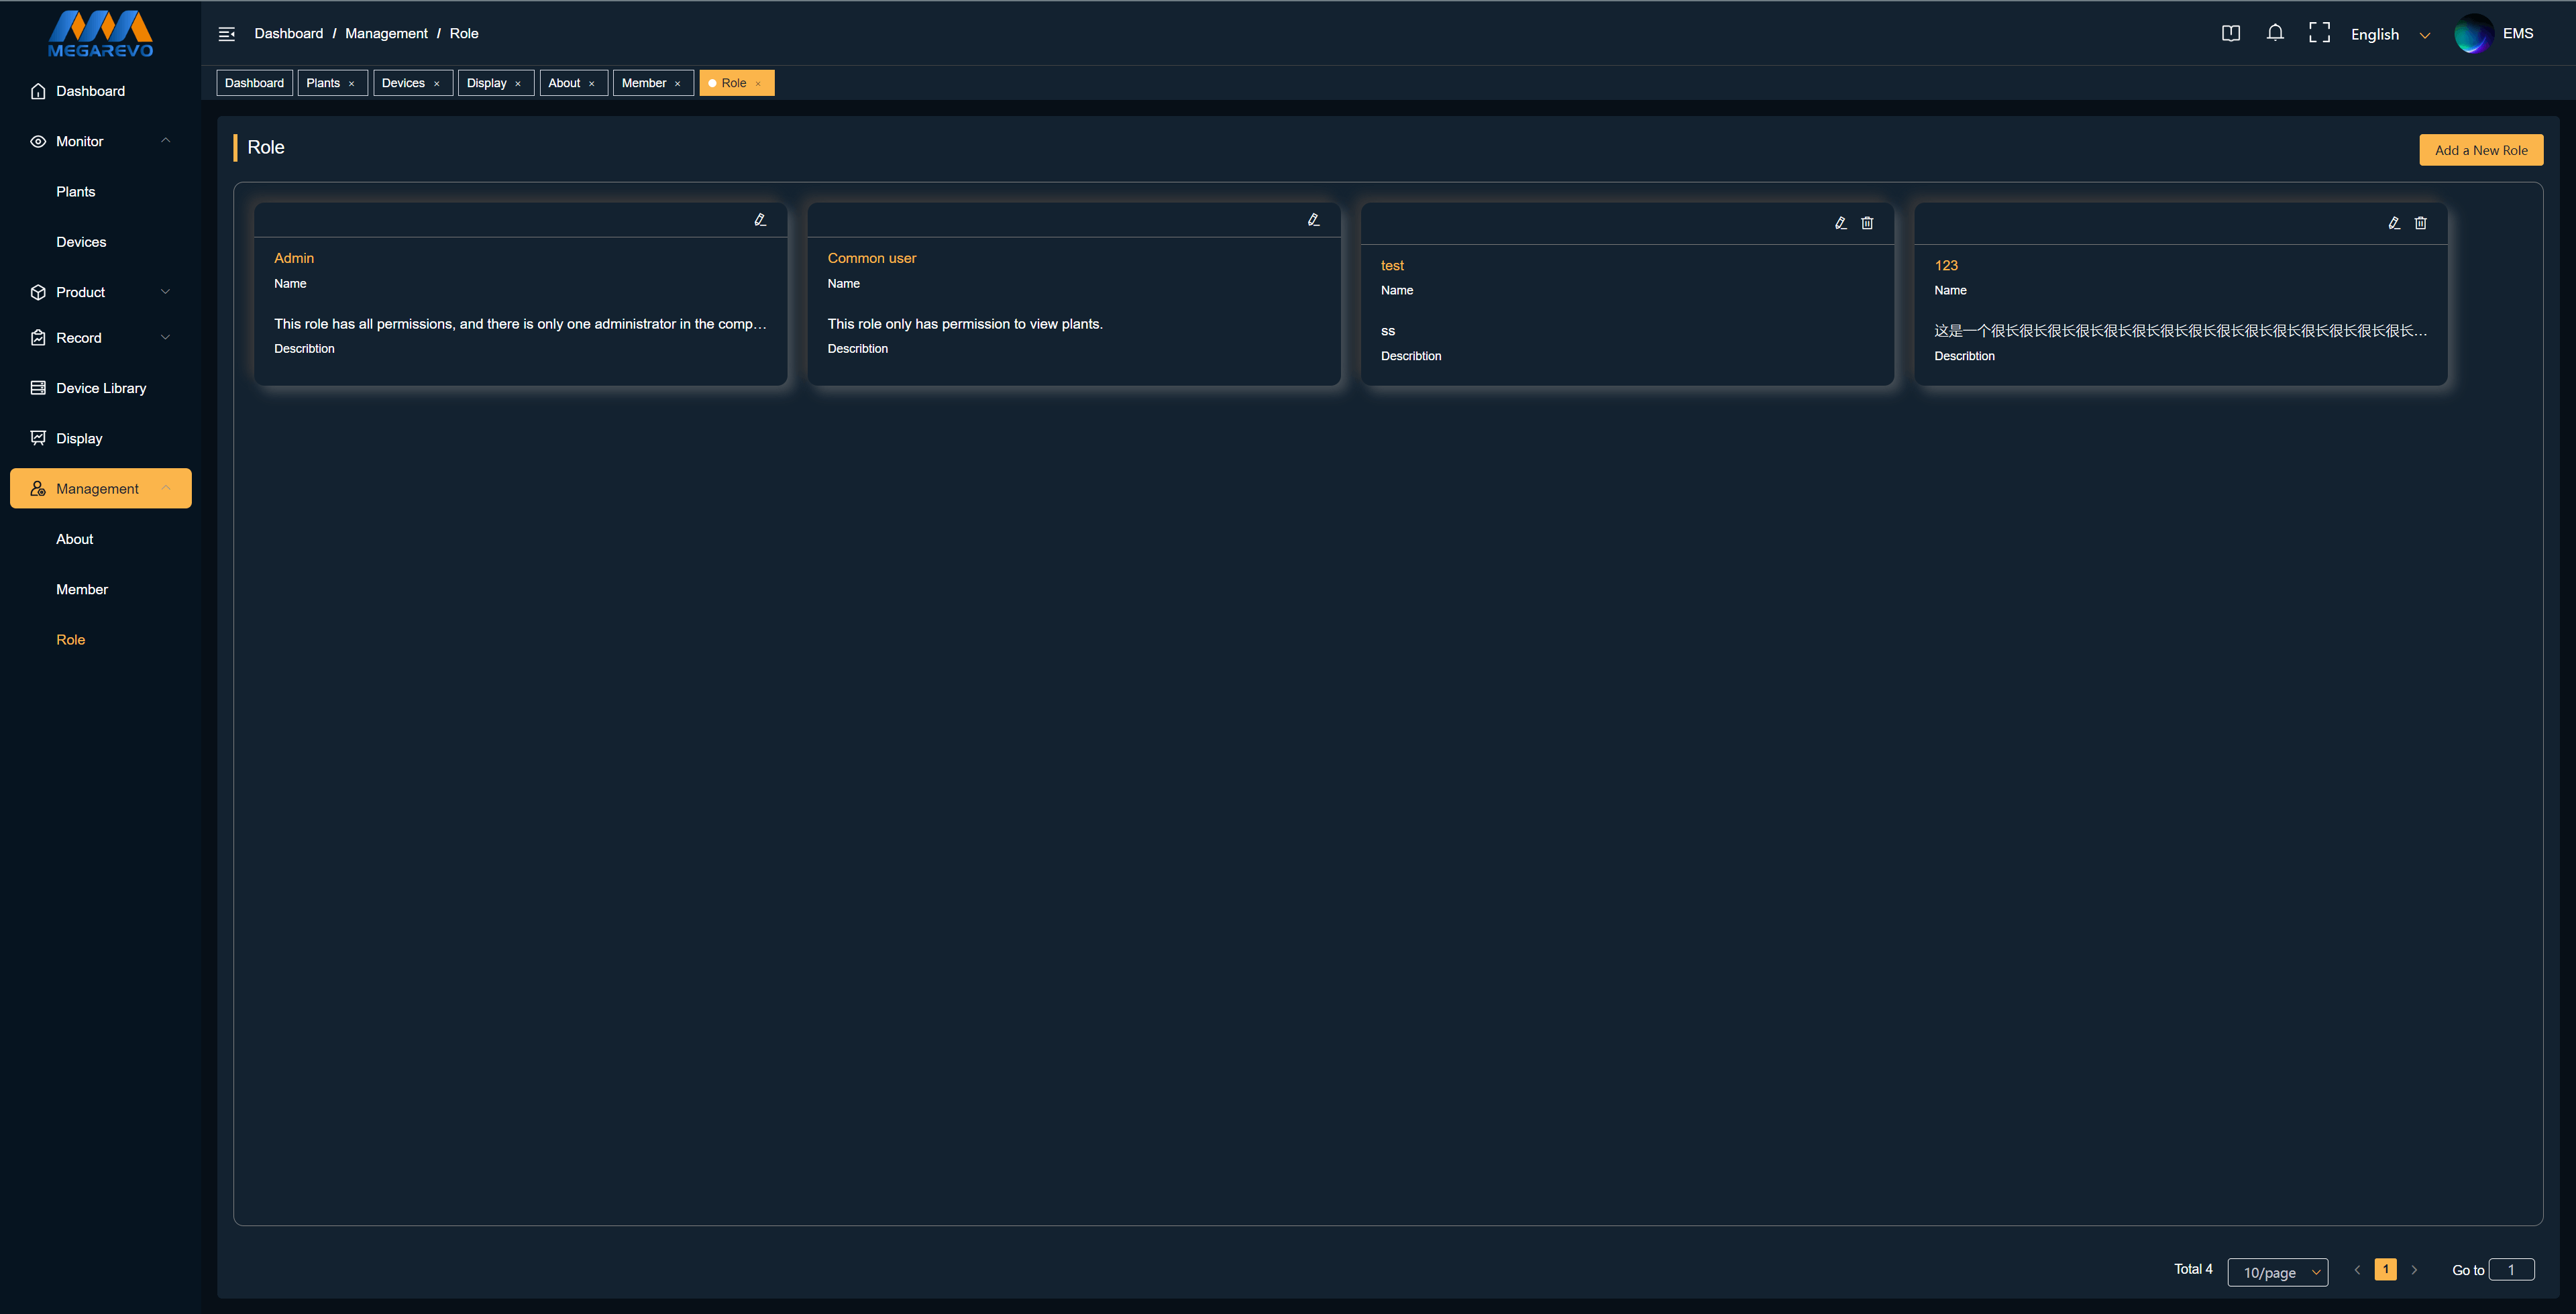Image resolution: width=2576 pixels, height=1314 pixels.
Task: Close the Member tab
Action: [x=678, y=84]
